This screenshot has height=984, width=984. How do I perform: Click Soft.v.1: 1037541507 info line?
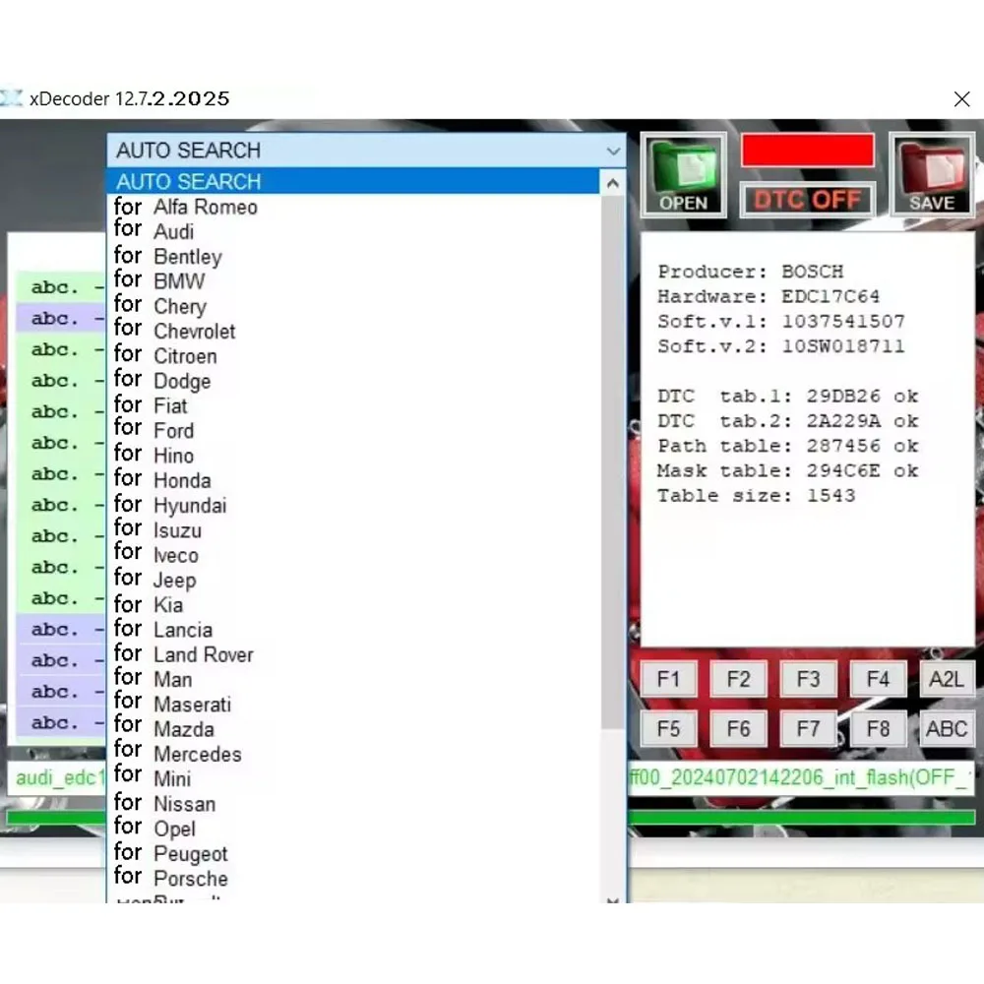[x=781, y=322]
